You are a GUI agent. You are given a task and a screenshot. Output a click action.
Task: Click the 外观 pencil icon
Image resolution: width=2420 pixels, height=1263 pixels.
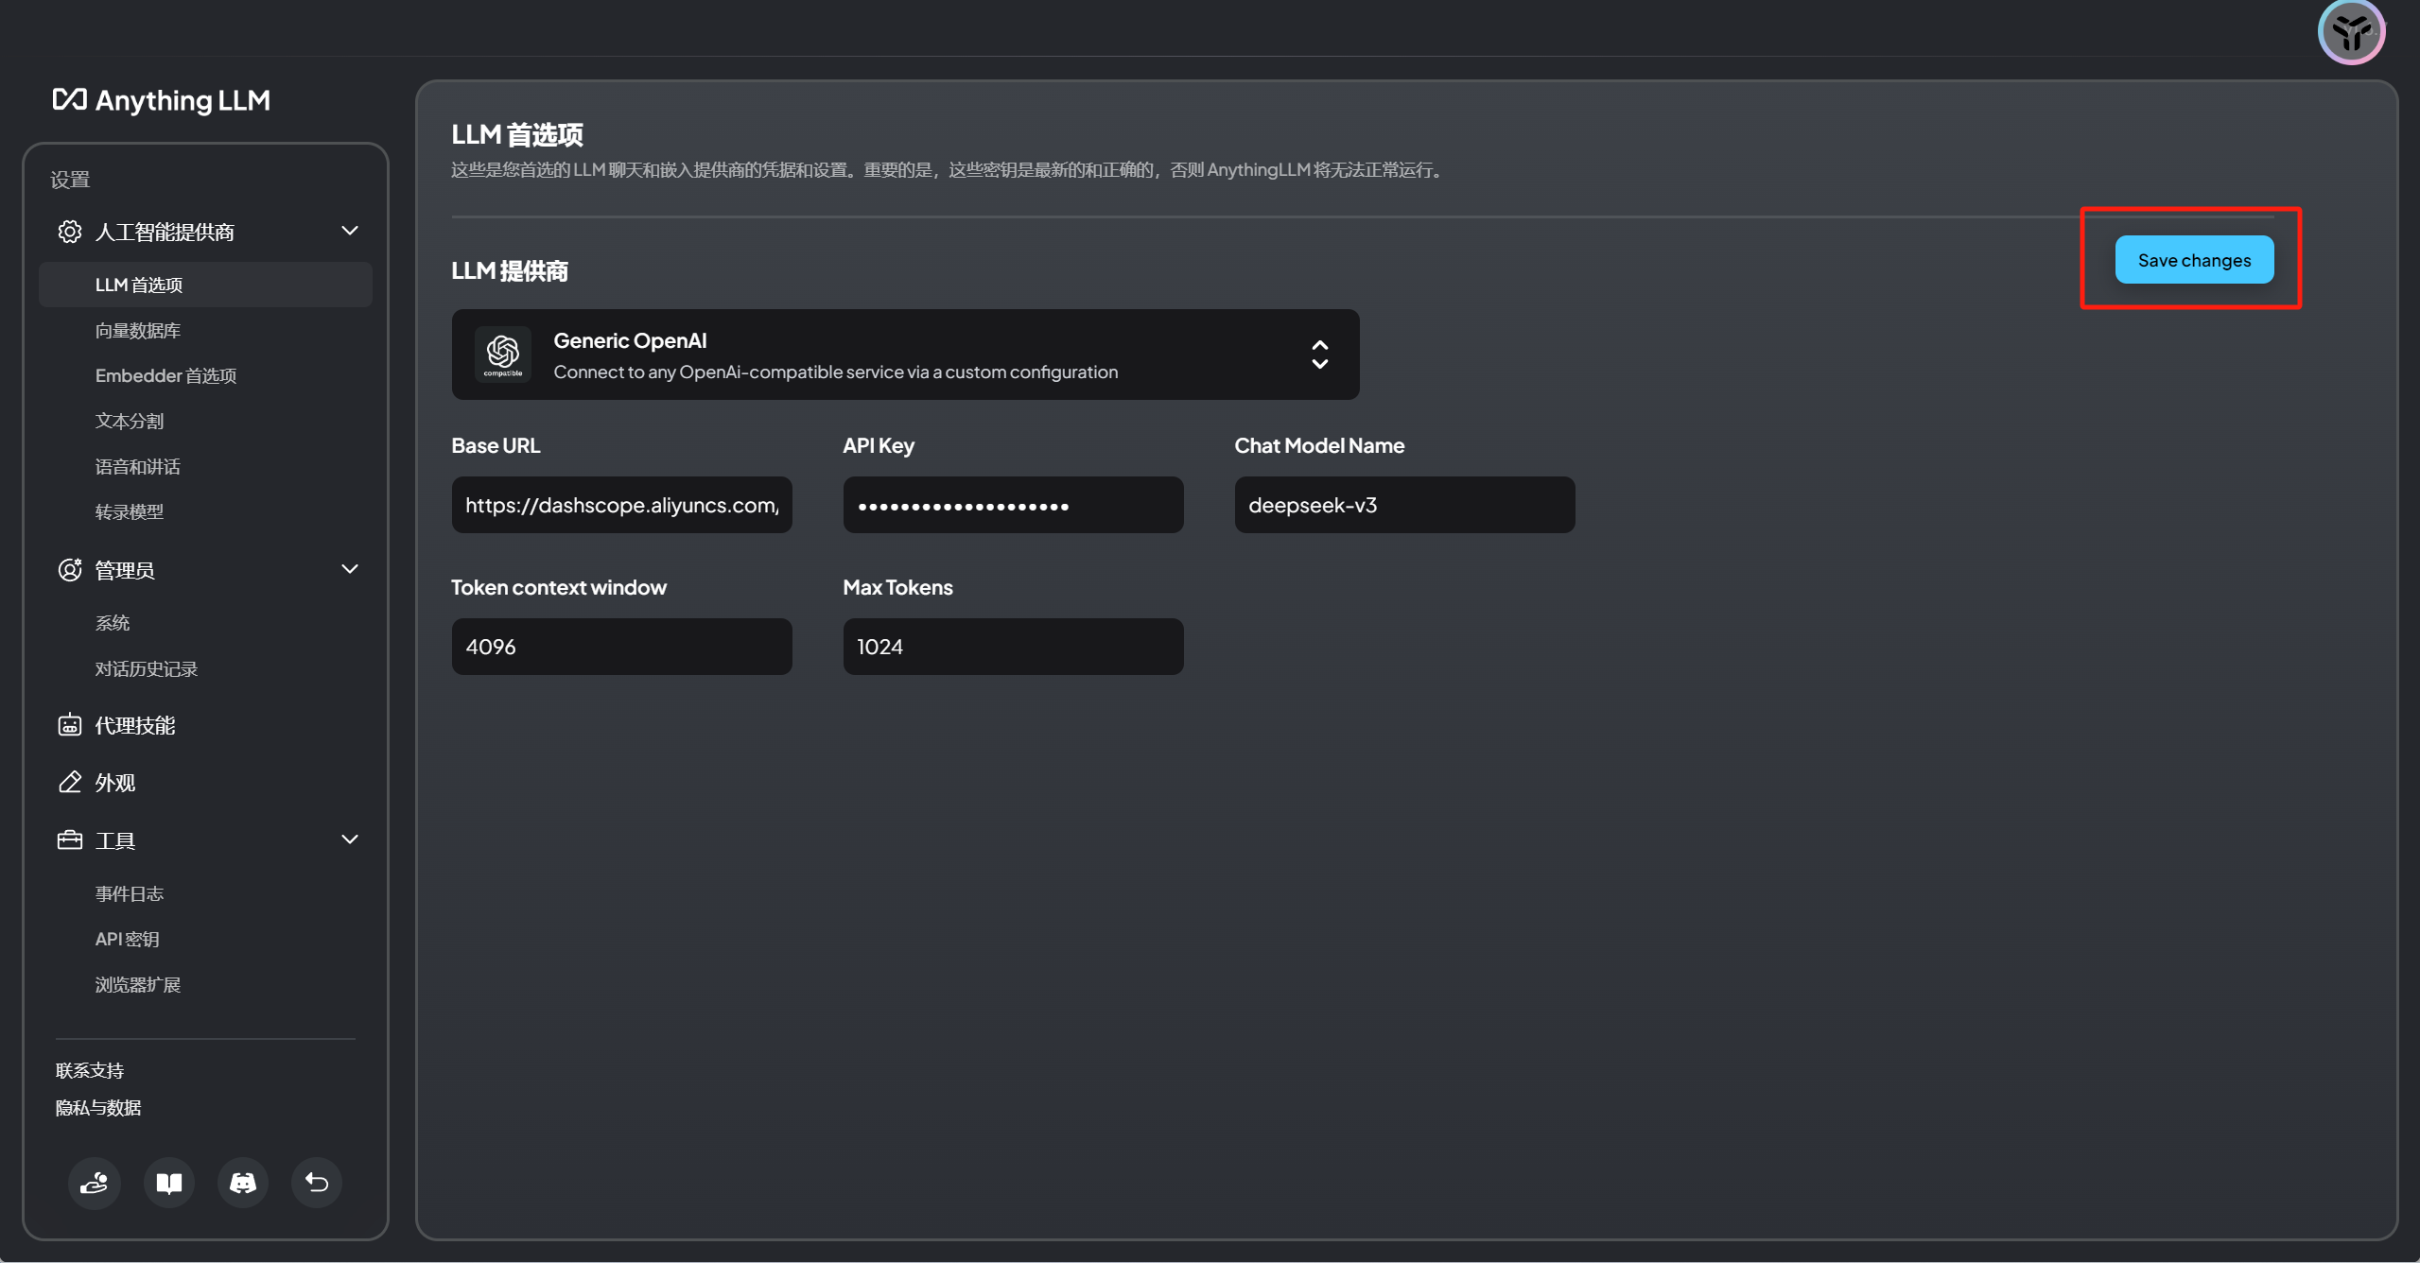pos(70,783)
